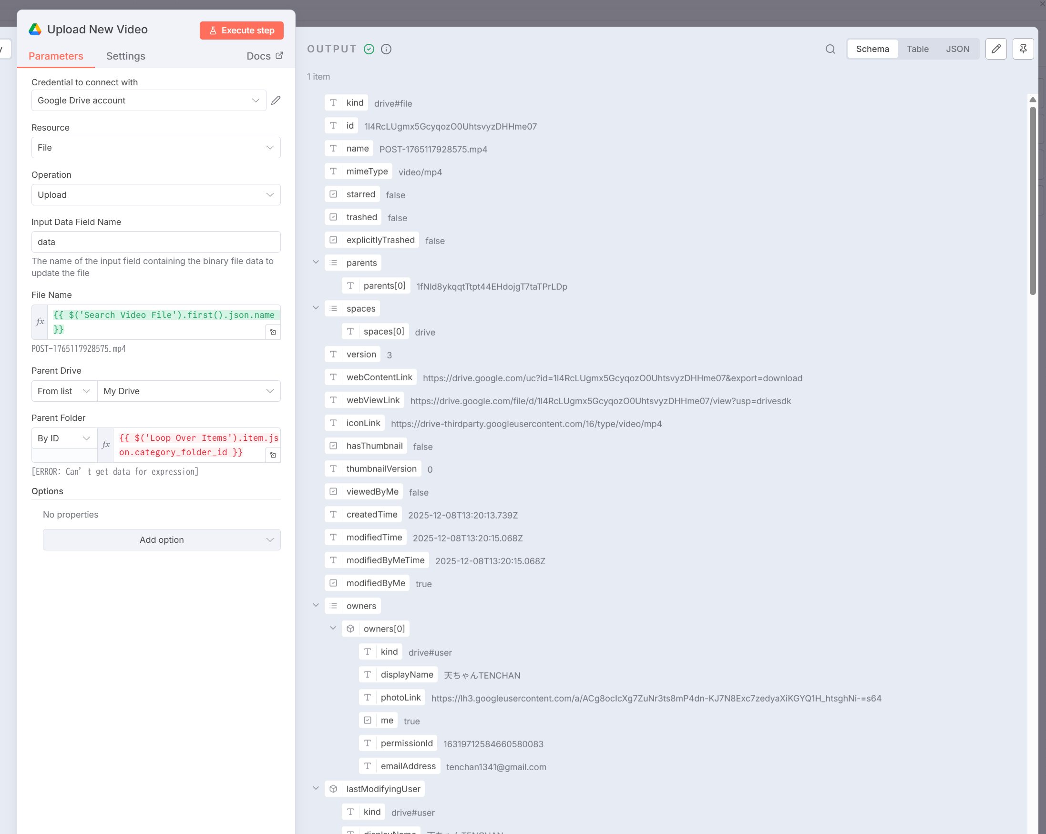Screen dimensions: 1046x834
Task: Pin the output data with the pin icon
Action: coord(1023,49)
